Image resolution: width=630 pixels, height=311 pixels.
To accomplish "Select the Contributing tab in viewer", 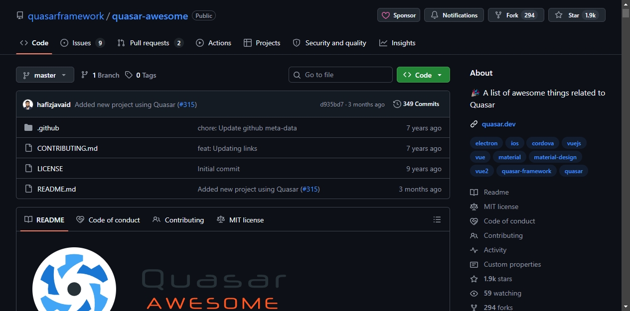I will point(178,220).
